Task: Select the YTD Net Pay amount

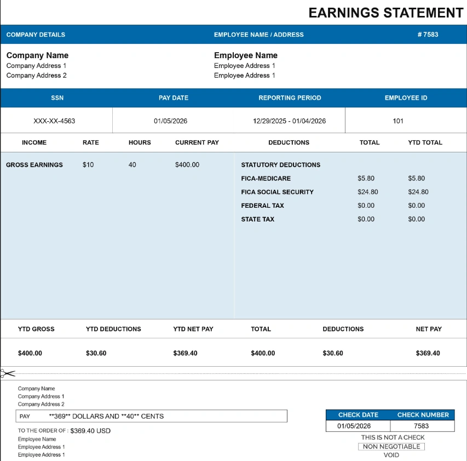Action: (185, 354)
